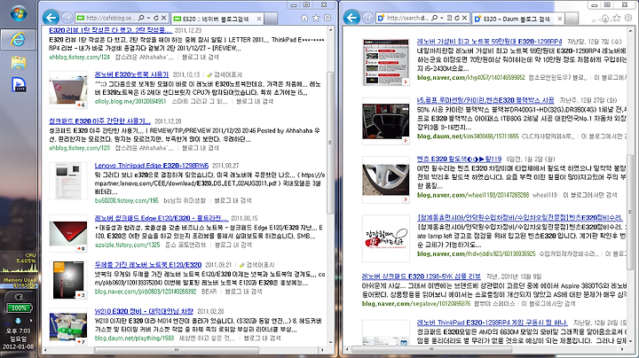The width and height of the screenshot is (639, 358).
Task: Click the ahblog.tistory.com/124 URL
Action: tap(79, 58)
